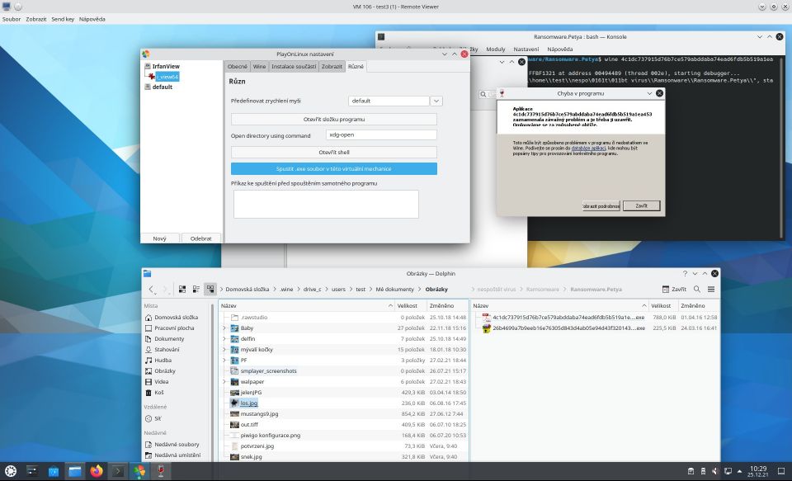The image size is (792, 481).
Task: Close the Dolphin split view with Zavřít
Action: (674, 289)
